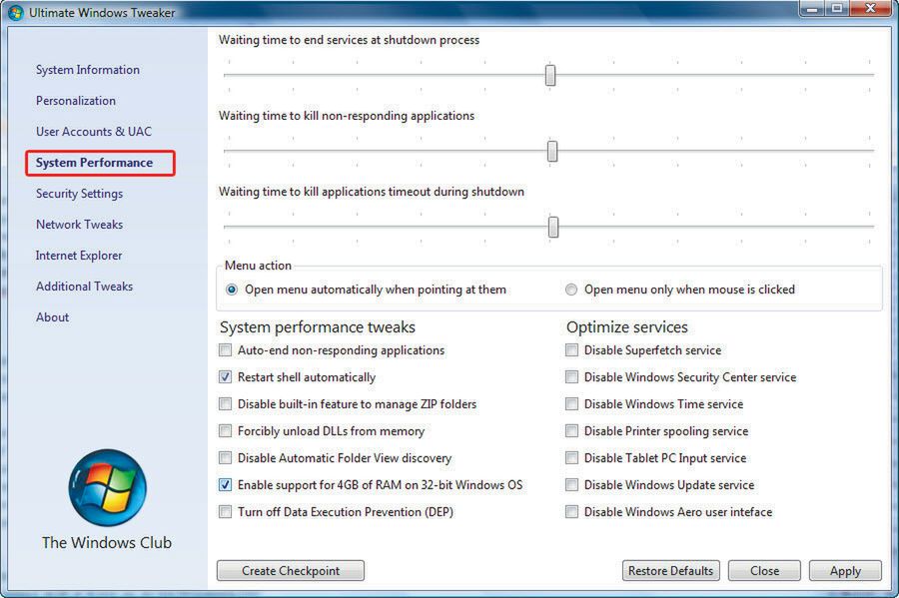Screen dimensions: 899x598
Task: Select Open menu automatically when pointing
Action: (232, 290)
